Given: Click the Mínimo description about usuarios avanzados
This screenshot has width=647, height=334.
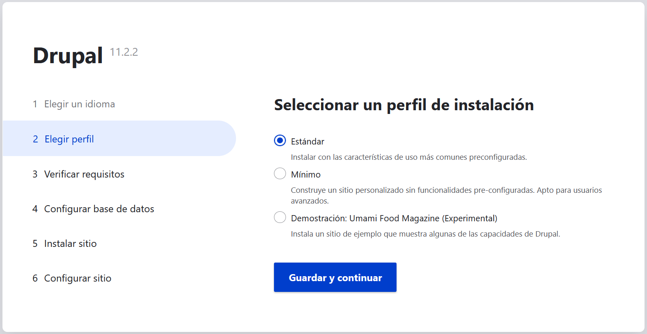Looking at the screenshot, I should [x=446, y=196].
